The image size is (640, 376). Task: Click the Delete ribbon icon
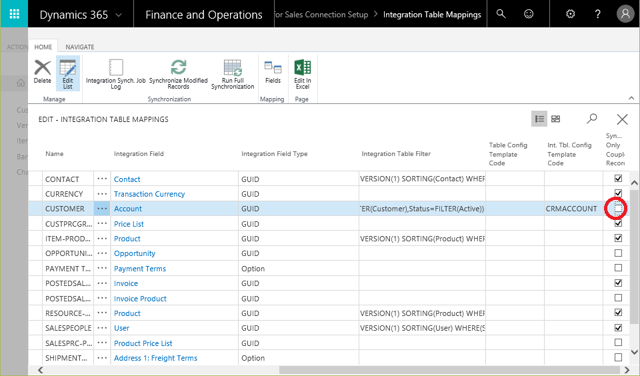43,72
